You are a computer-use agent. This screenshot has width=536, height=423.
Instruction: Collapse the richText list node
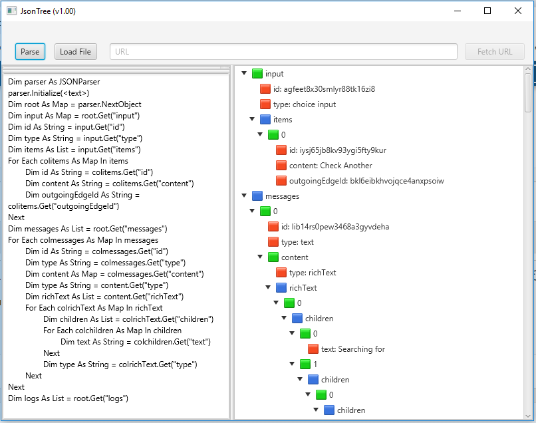(268, 287)
